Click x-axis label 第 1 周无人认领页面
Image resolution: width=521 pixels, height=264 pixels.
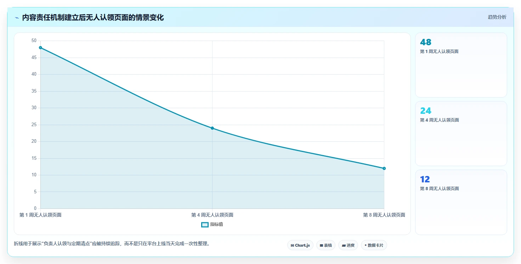(x=40, y=215)
